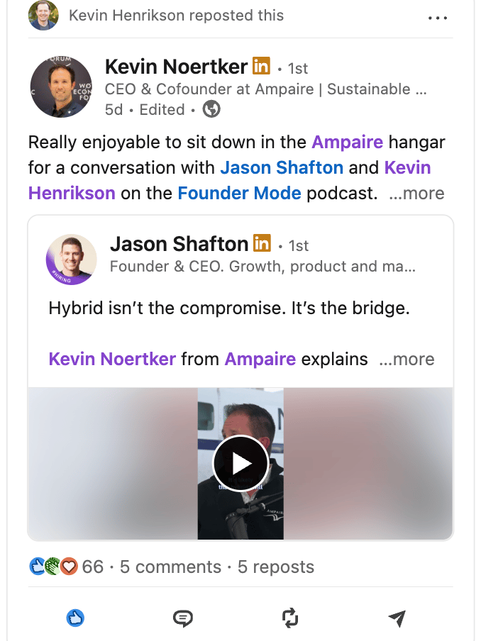Image resolution: width=481 pixels, height=641 pixels.
Task: Click the Repost arrows icon
Action: tap(290, 618)
